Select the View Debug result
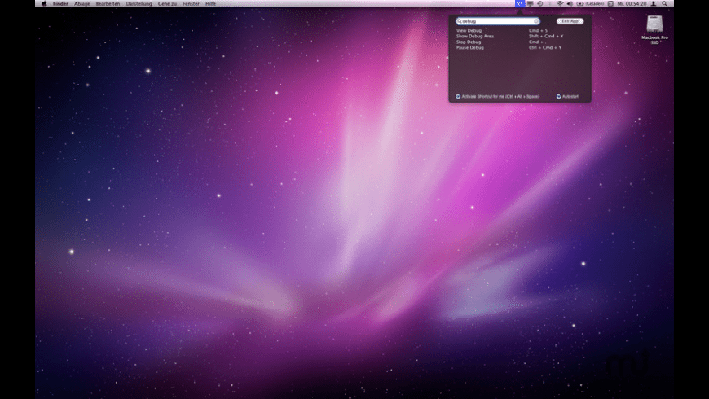The width and height of the screenshot is (709, 399). pos(469,30)
